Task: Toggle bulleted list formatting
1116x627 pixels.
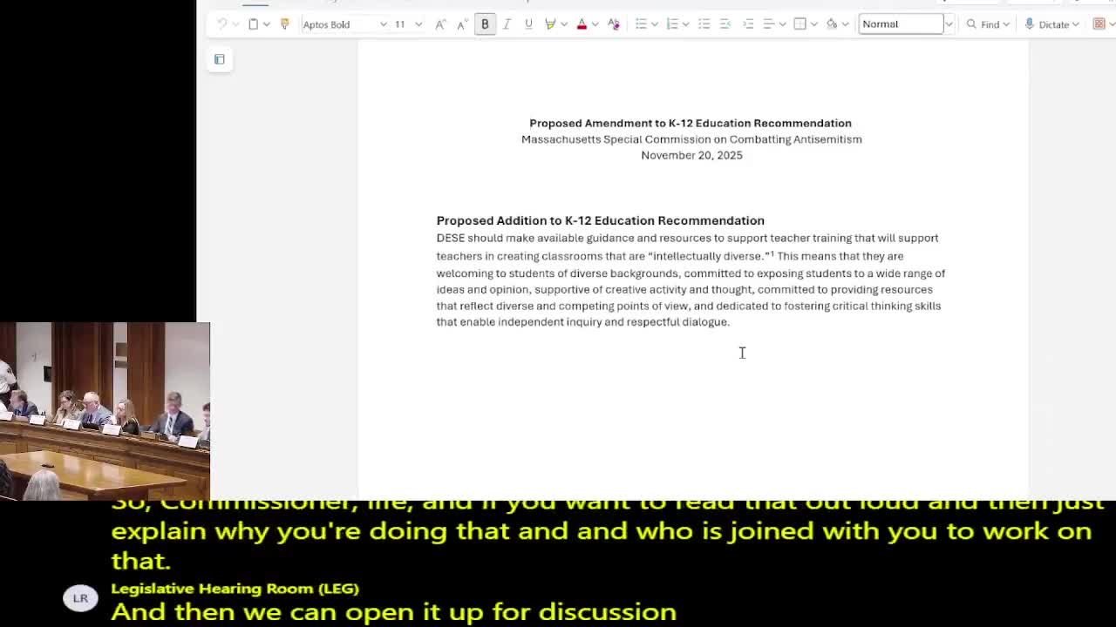Action: tap(641, 24)
